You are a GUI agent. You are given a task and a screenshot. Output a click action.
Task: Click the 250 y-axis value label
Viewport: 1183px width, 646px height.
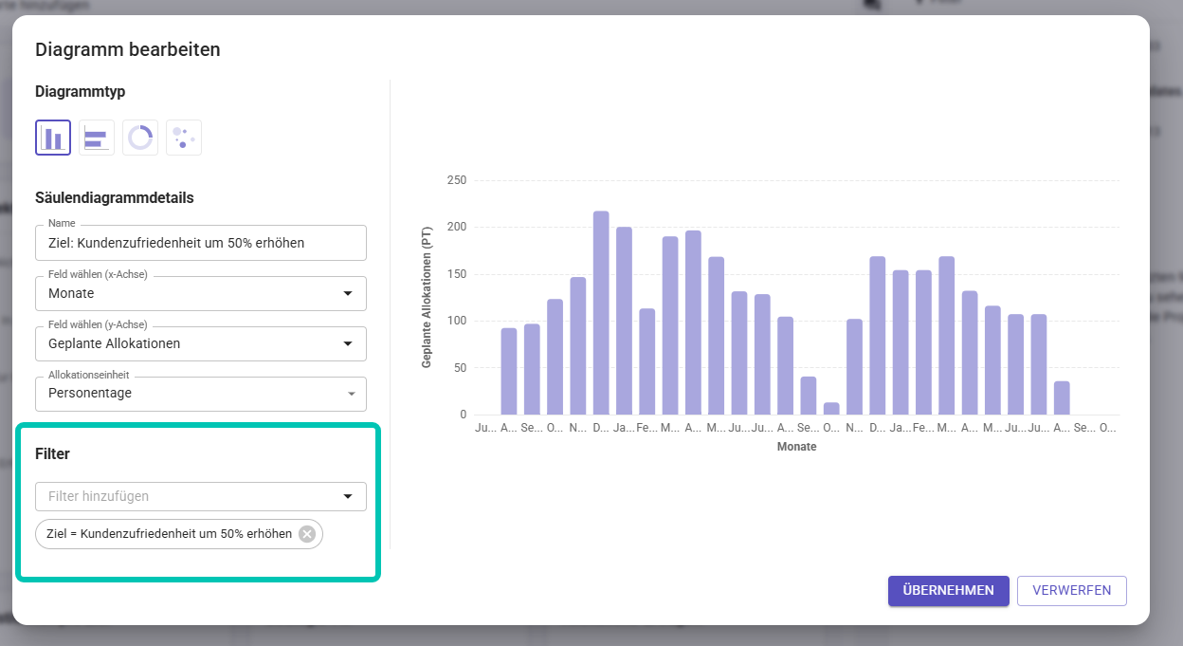pos(457,180)
